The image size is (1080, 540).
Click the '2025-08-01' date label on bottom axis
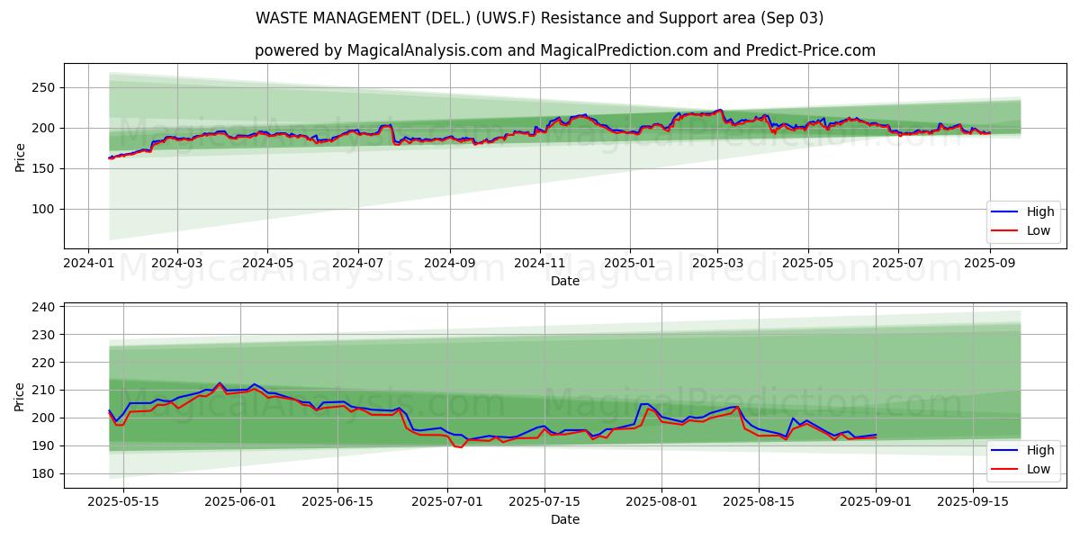point(661,502)
